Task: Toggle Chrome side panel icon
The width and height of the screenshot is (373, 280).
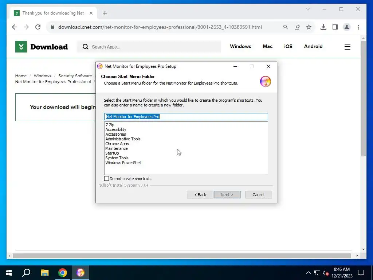Action: point(335,27)
